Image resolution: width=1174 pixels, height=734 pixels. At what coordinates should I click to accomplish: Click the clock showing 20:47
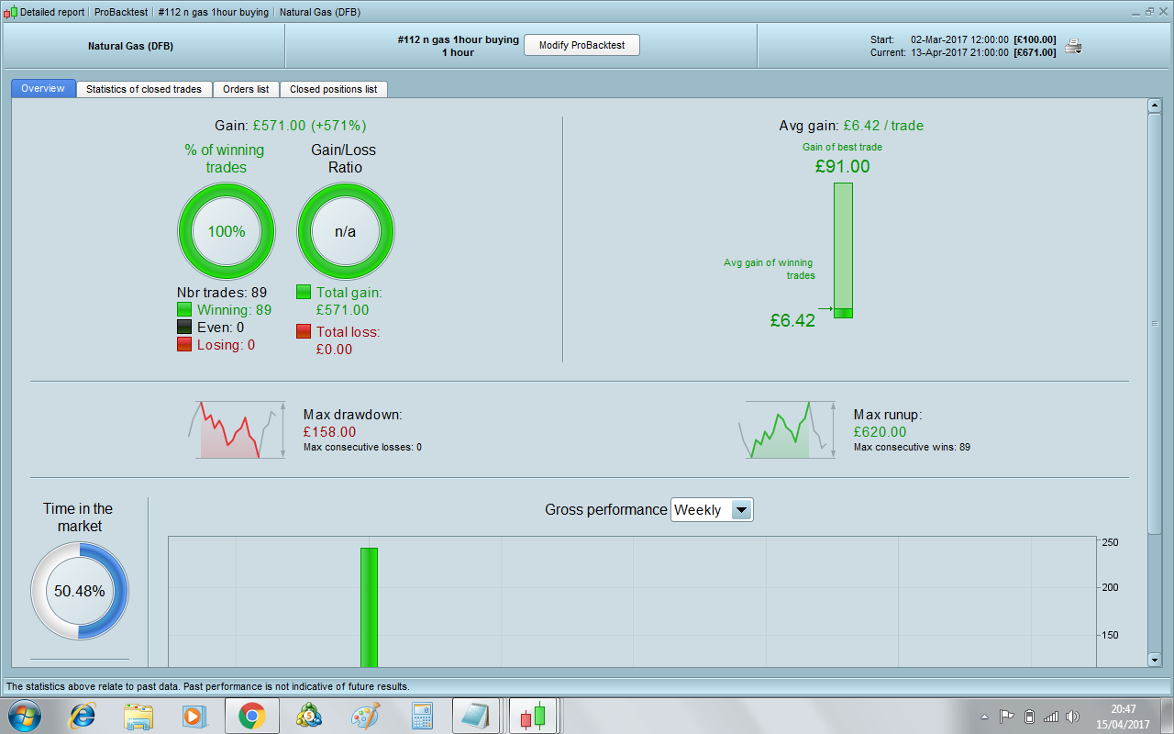coord(1124,716)
